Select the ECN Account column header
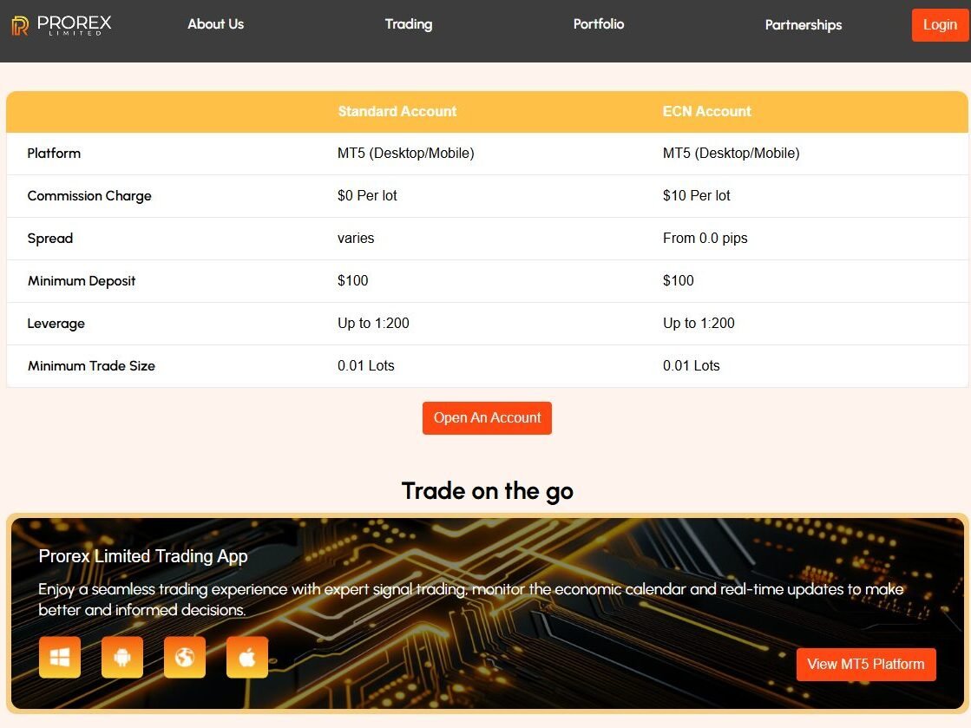Viewport: 971px width, 728px height. 706,111
